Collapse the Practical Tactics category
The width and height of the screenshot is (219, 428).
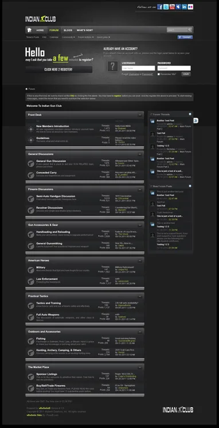[140, 296]
